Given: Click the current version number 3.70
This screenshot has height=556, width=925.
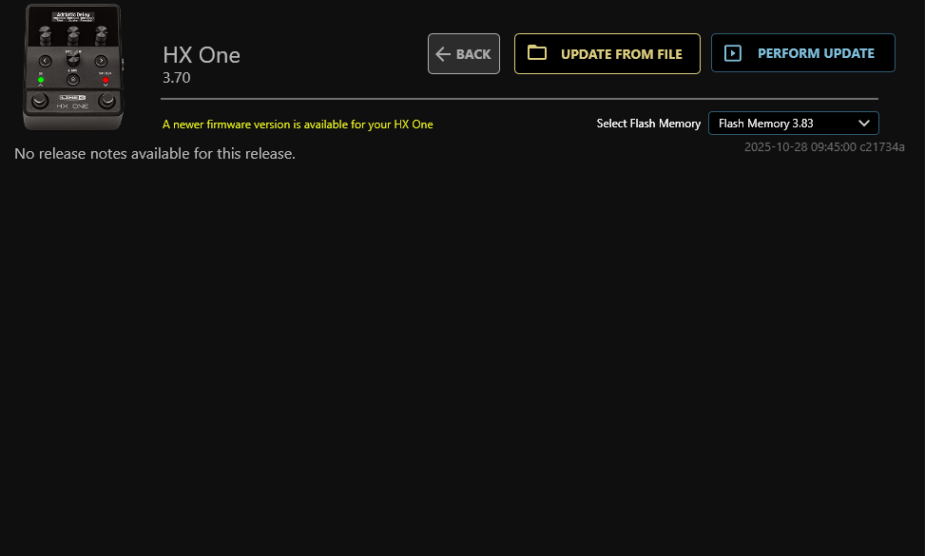Looking at the screenshot, I should click(x=177, y=78).
